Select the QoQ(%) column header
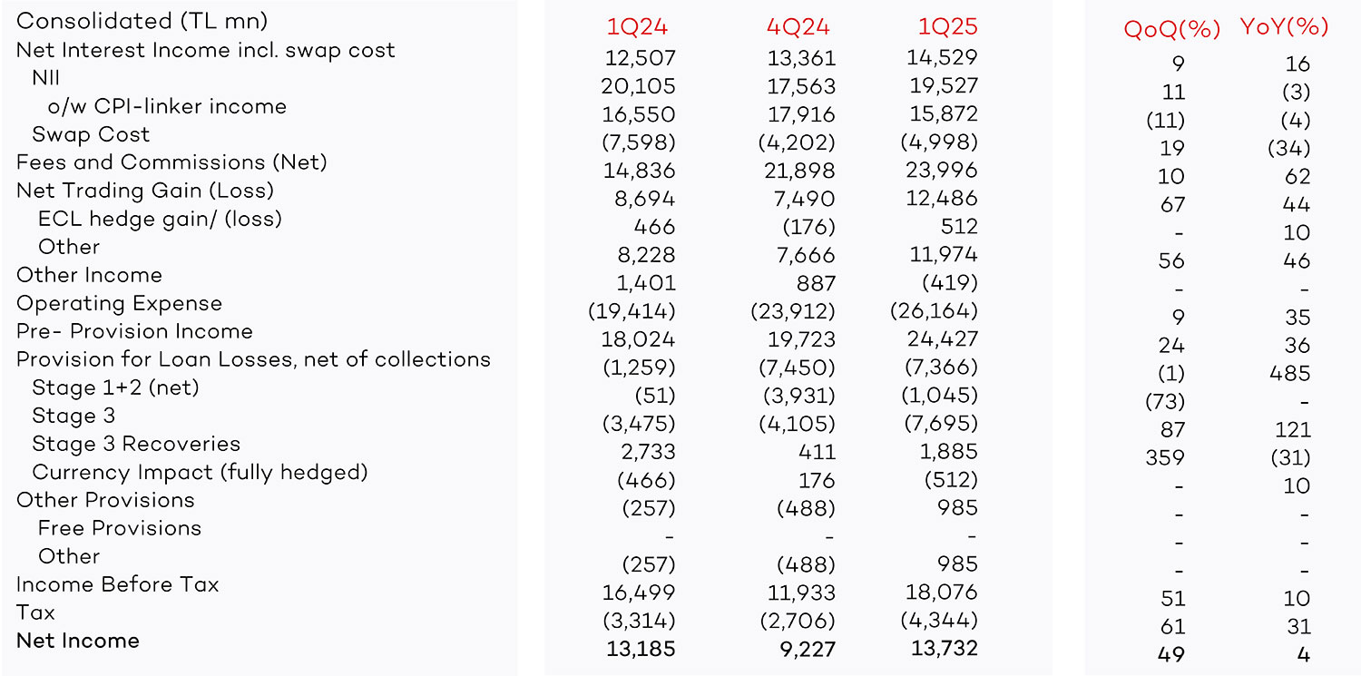The image size is (1361, 676). pos(1172,29)
